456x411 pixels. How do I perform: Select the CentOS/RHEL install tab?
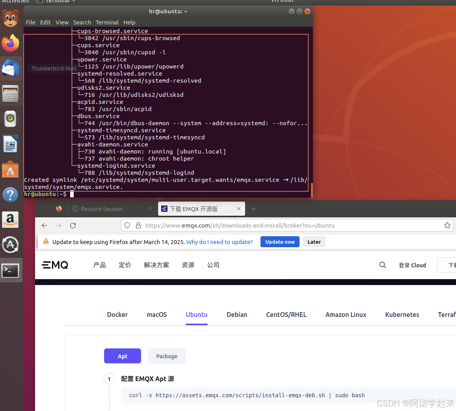click(x=286, y=315)
